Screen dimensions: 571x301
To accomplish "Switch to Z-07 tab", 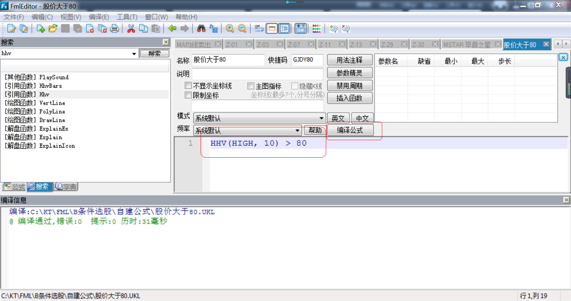I will click(x=294, y=45).
